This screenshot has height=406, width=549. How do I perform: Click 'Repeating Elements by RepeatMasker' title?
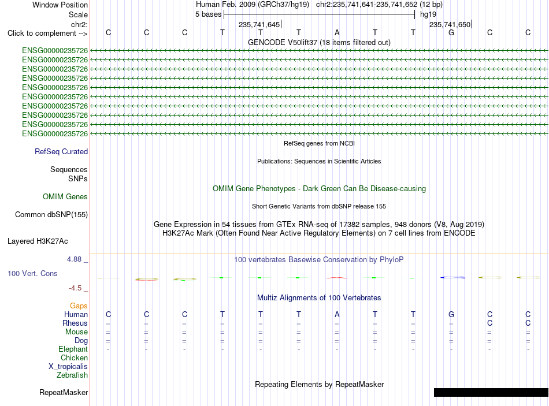(319, 384)
